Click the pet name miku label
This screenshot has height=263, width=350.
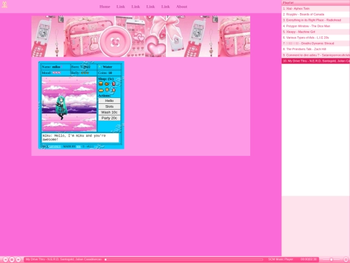56,67
